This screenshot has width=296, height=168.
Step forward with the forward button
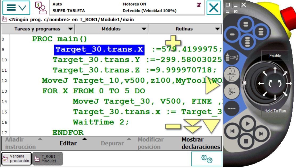261,134
